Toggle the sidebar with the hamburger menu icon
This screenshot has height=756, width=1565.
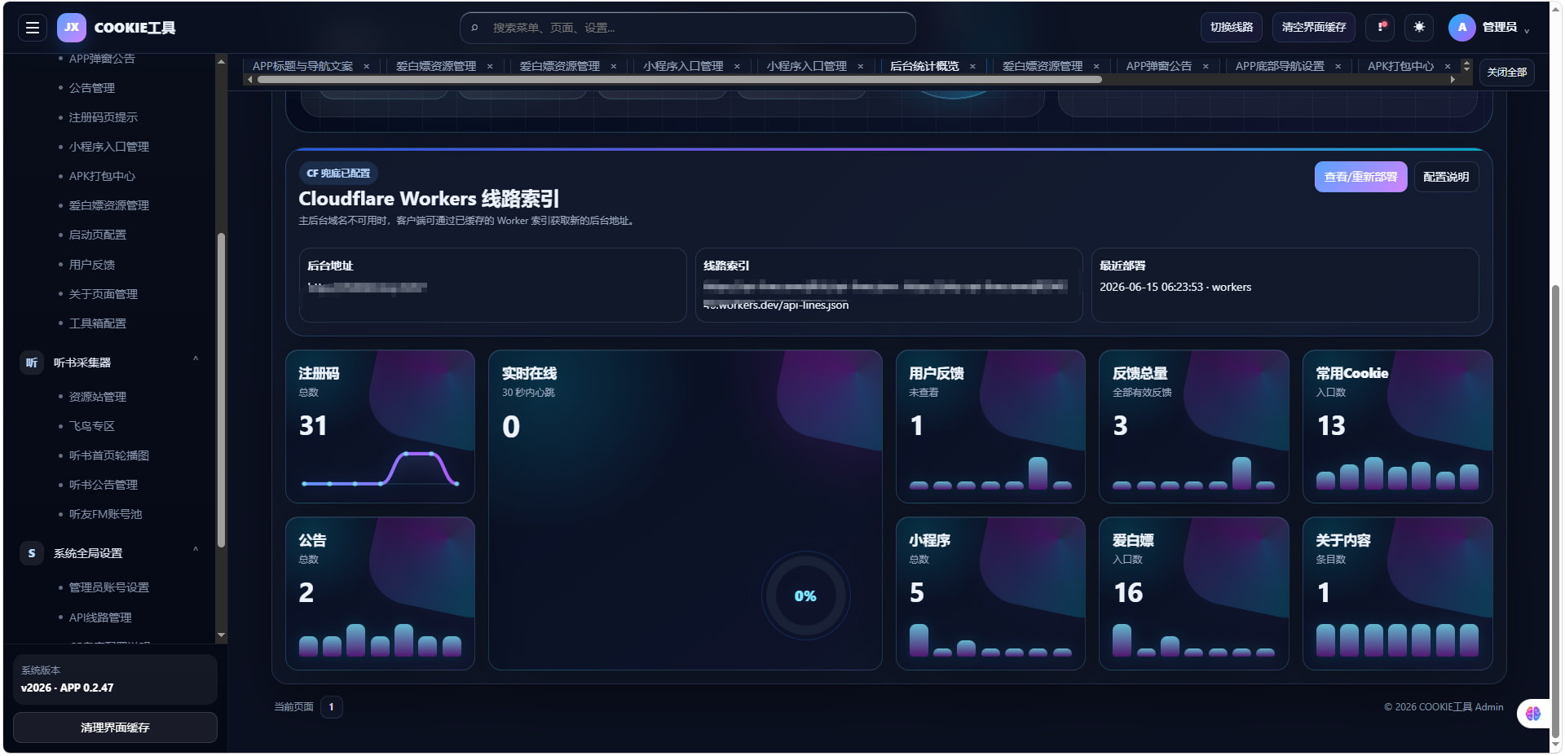(33, 28)
